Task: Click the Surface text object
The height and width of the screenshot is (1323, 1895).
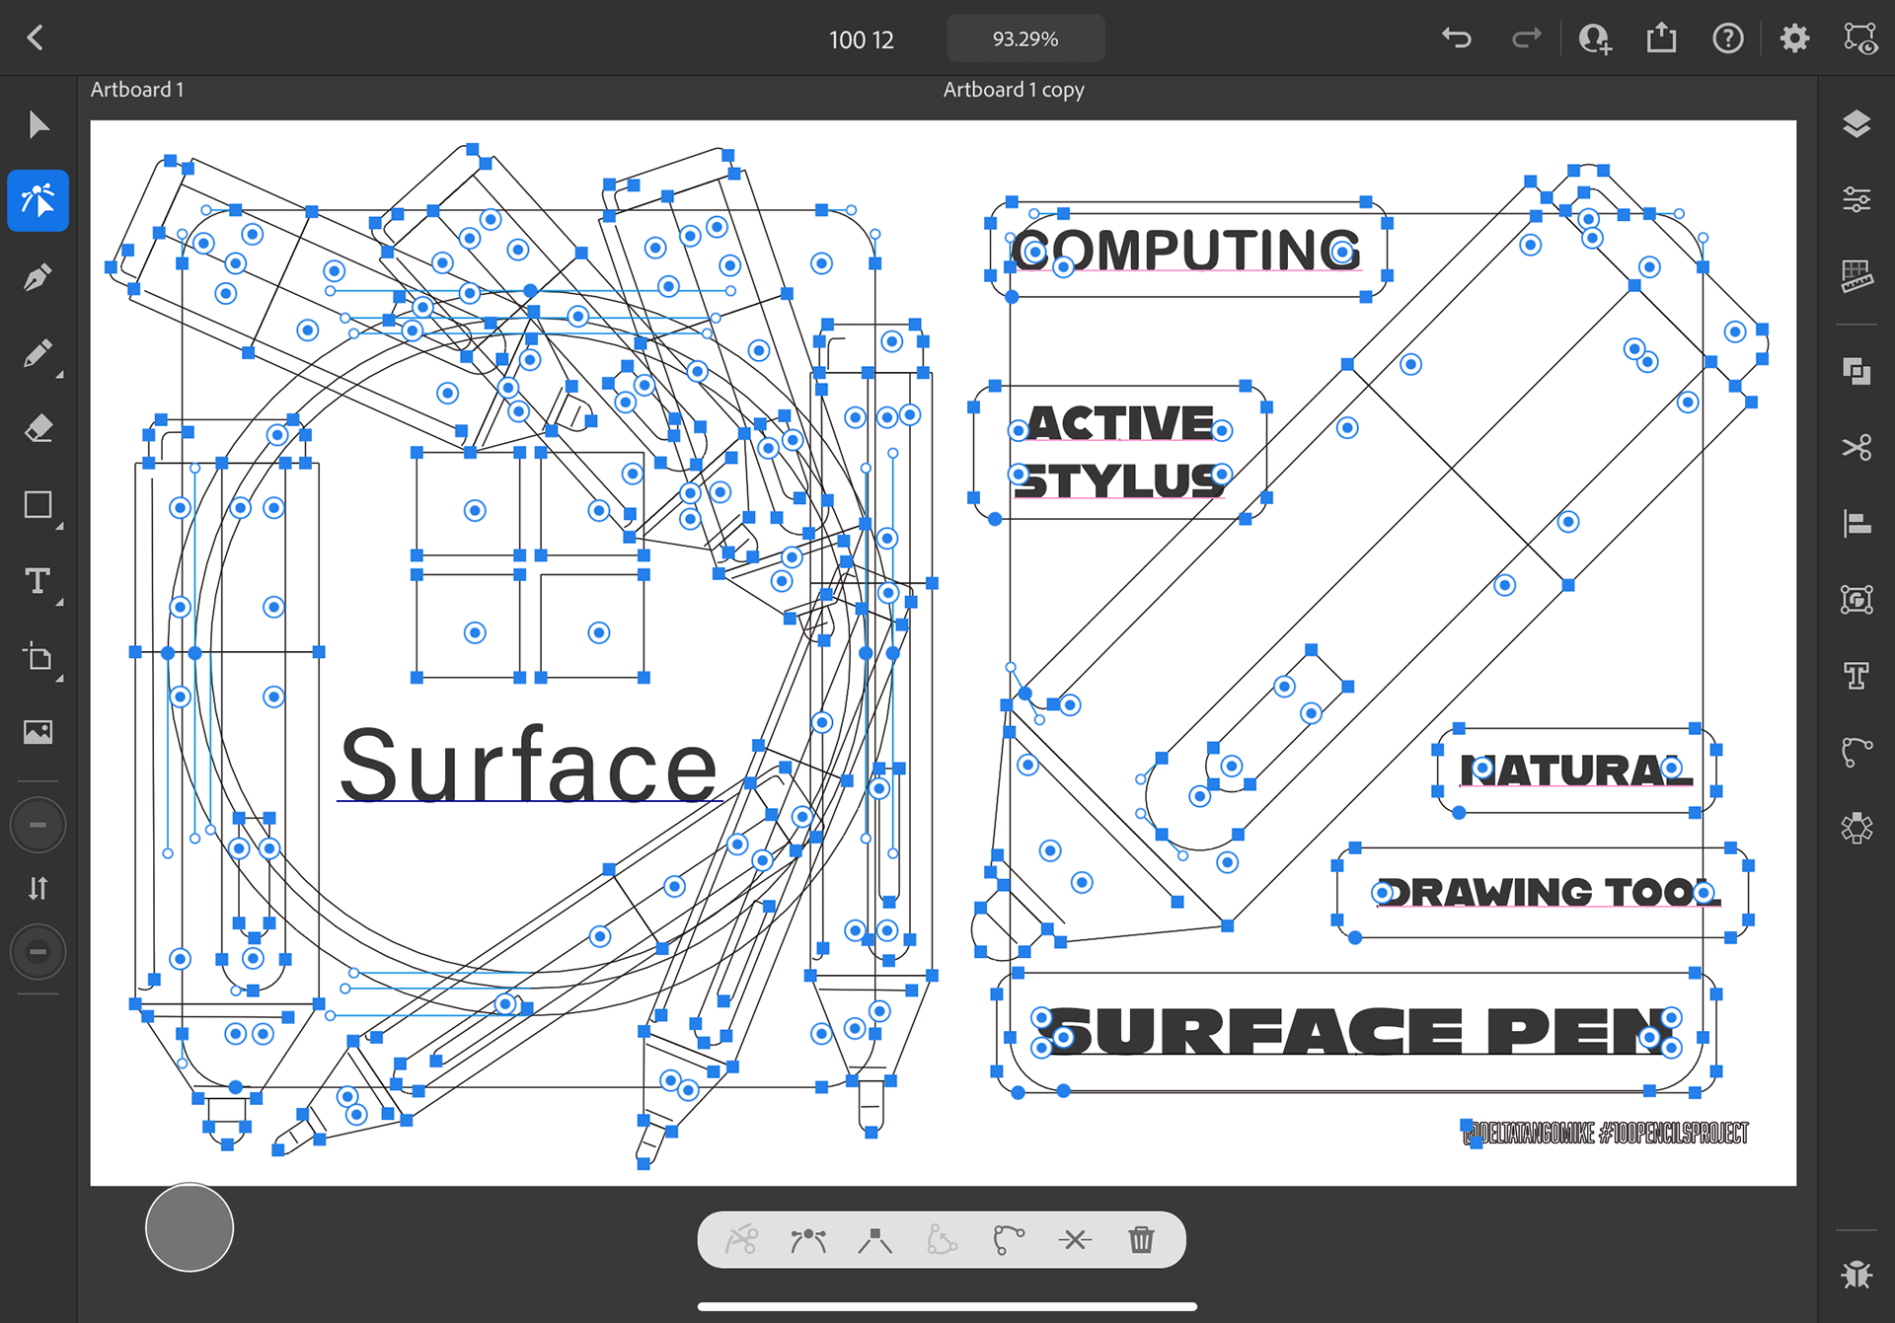Action: [x=528, y=766]
